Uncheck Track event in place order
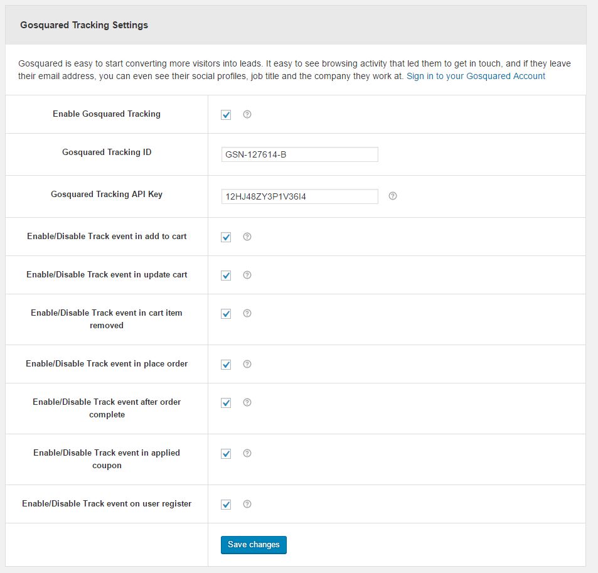The width and height of the screenshot is (598, 573). pos(226,365)
